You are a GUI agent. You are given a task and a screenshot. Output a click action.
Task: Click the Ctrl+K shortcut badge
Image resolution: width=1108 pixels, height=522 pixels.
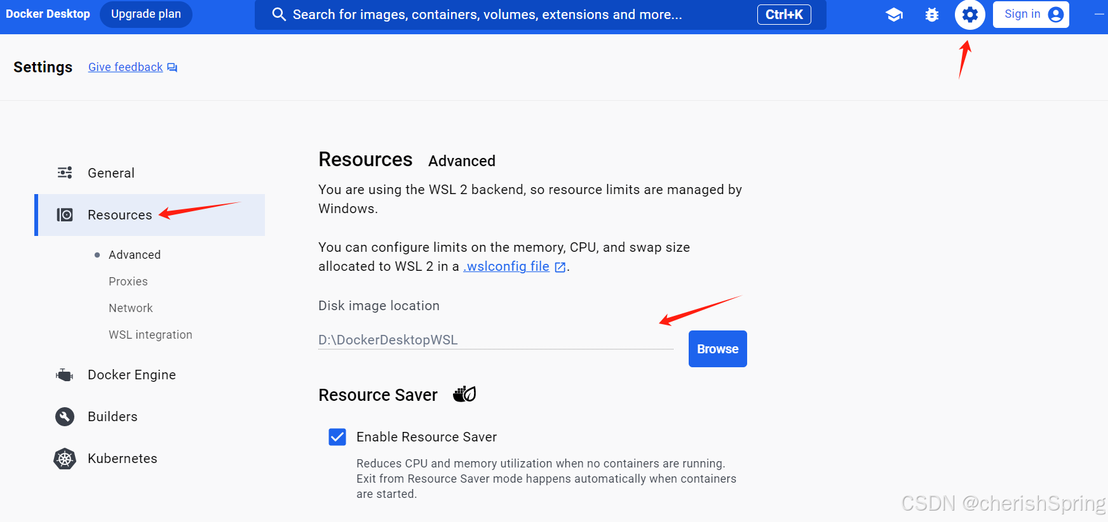click(784, 15)
